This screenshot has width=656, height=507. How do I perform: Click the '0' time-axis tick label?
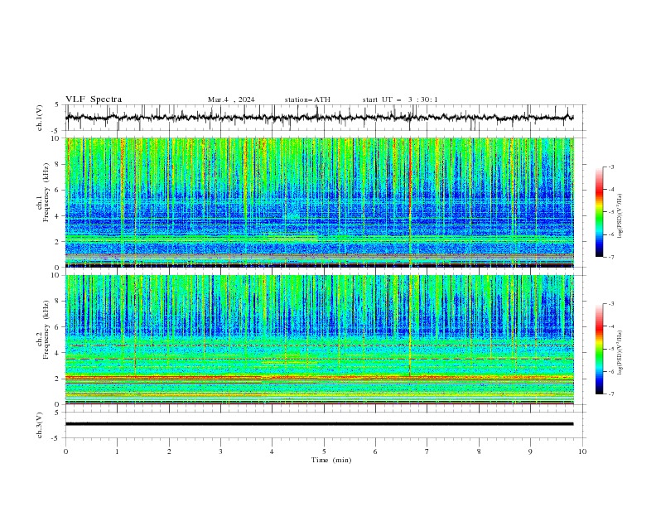[65, 451]
